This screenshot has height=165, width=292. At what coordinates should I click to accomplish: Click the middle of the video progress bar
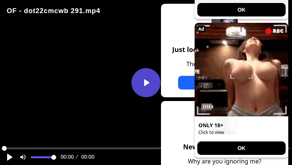tap(82, 148)
